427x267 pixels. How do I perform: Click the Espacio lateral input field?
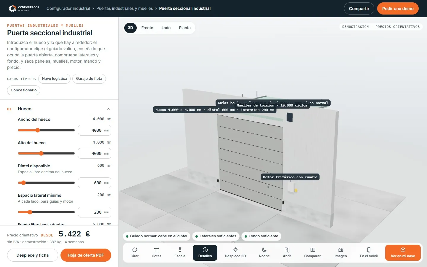pyautogui.click(x=95, y=212)
